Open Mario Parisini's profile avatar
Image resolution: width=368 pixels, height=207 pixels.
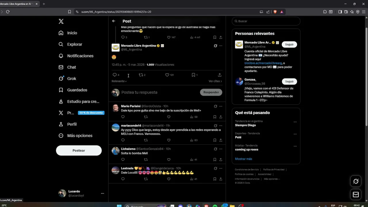click(x=116, y=108)
